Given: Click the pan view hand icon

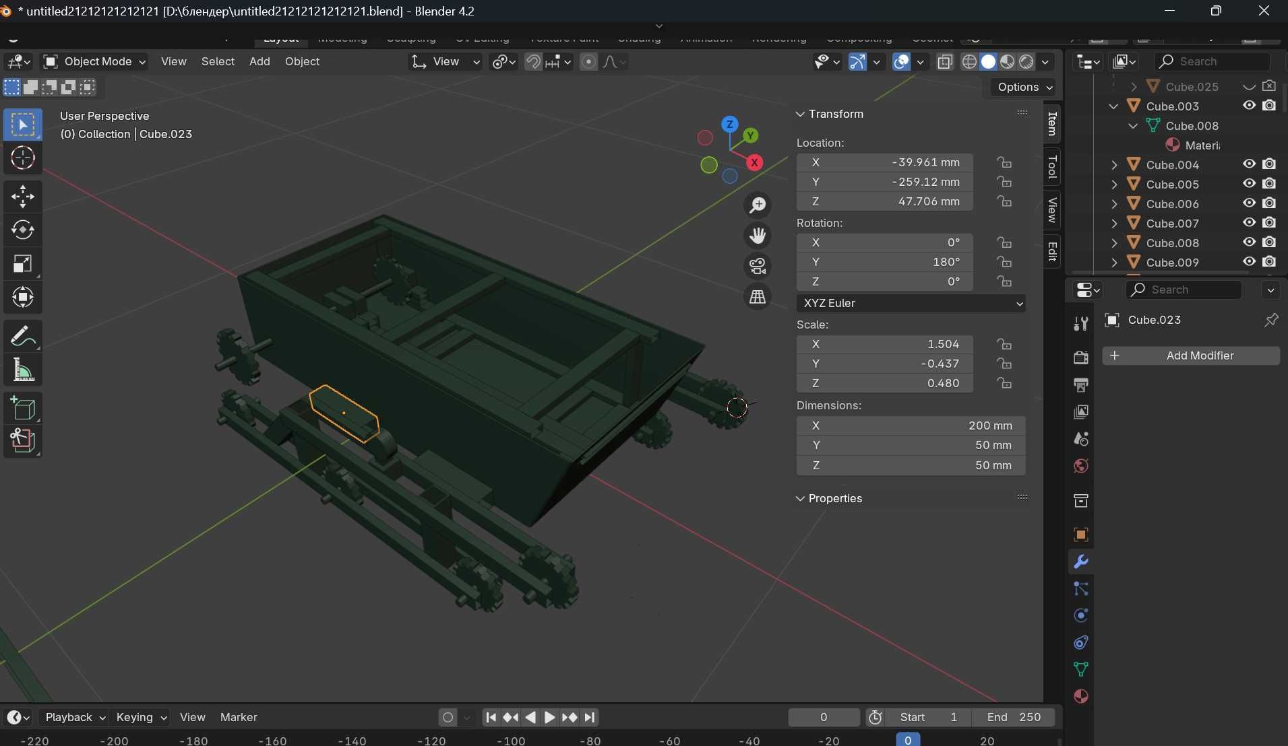Looking at the screenshot, I should point(758,236).
